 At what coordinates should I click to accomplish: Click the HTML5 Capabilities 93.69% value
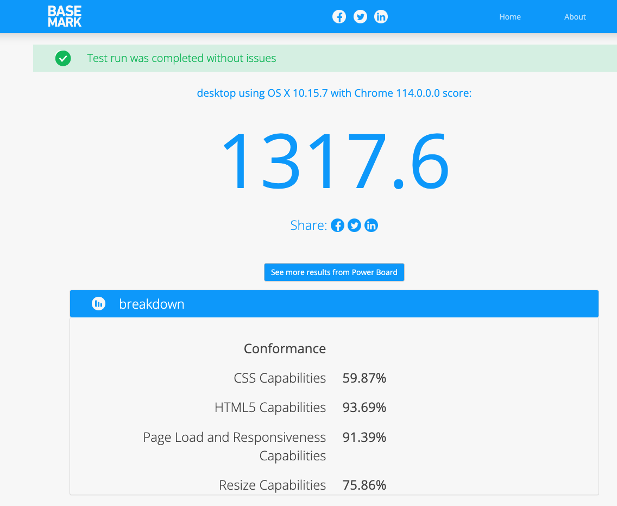(364, 408)
